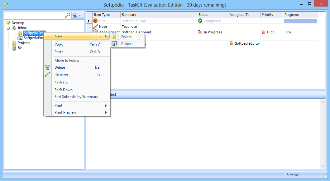This screenshot has height=181, width=330.
Task: Choose Sort Subtasks by Summary
Action: pos(77,97)
